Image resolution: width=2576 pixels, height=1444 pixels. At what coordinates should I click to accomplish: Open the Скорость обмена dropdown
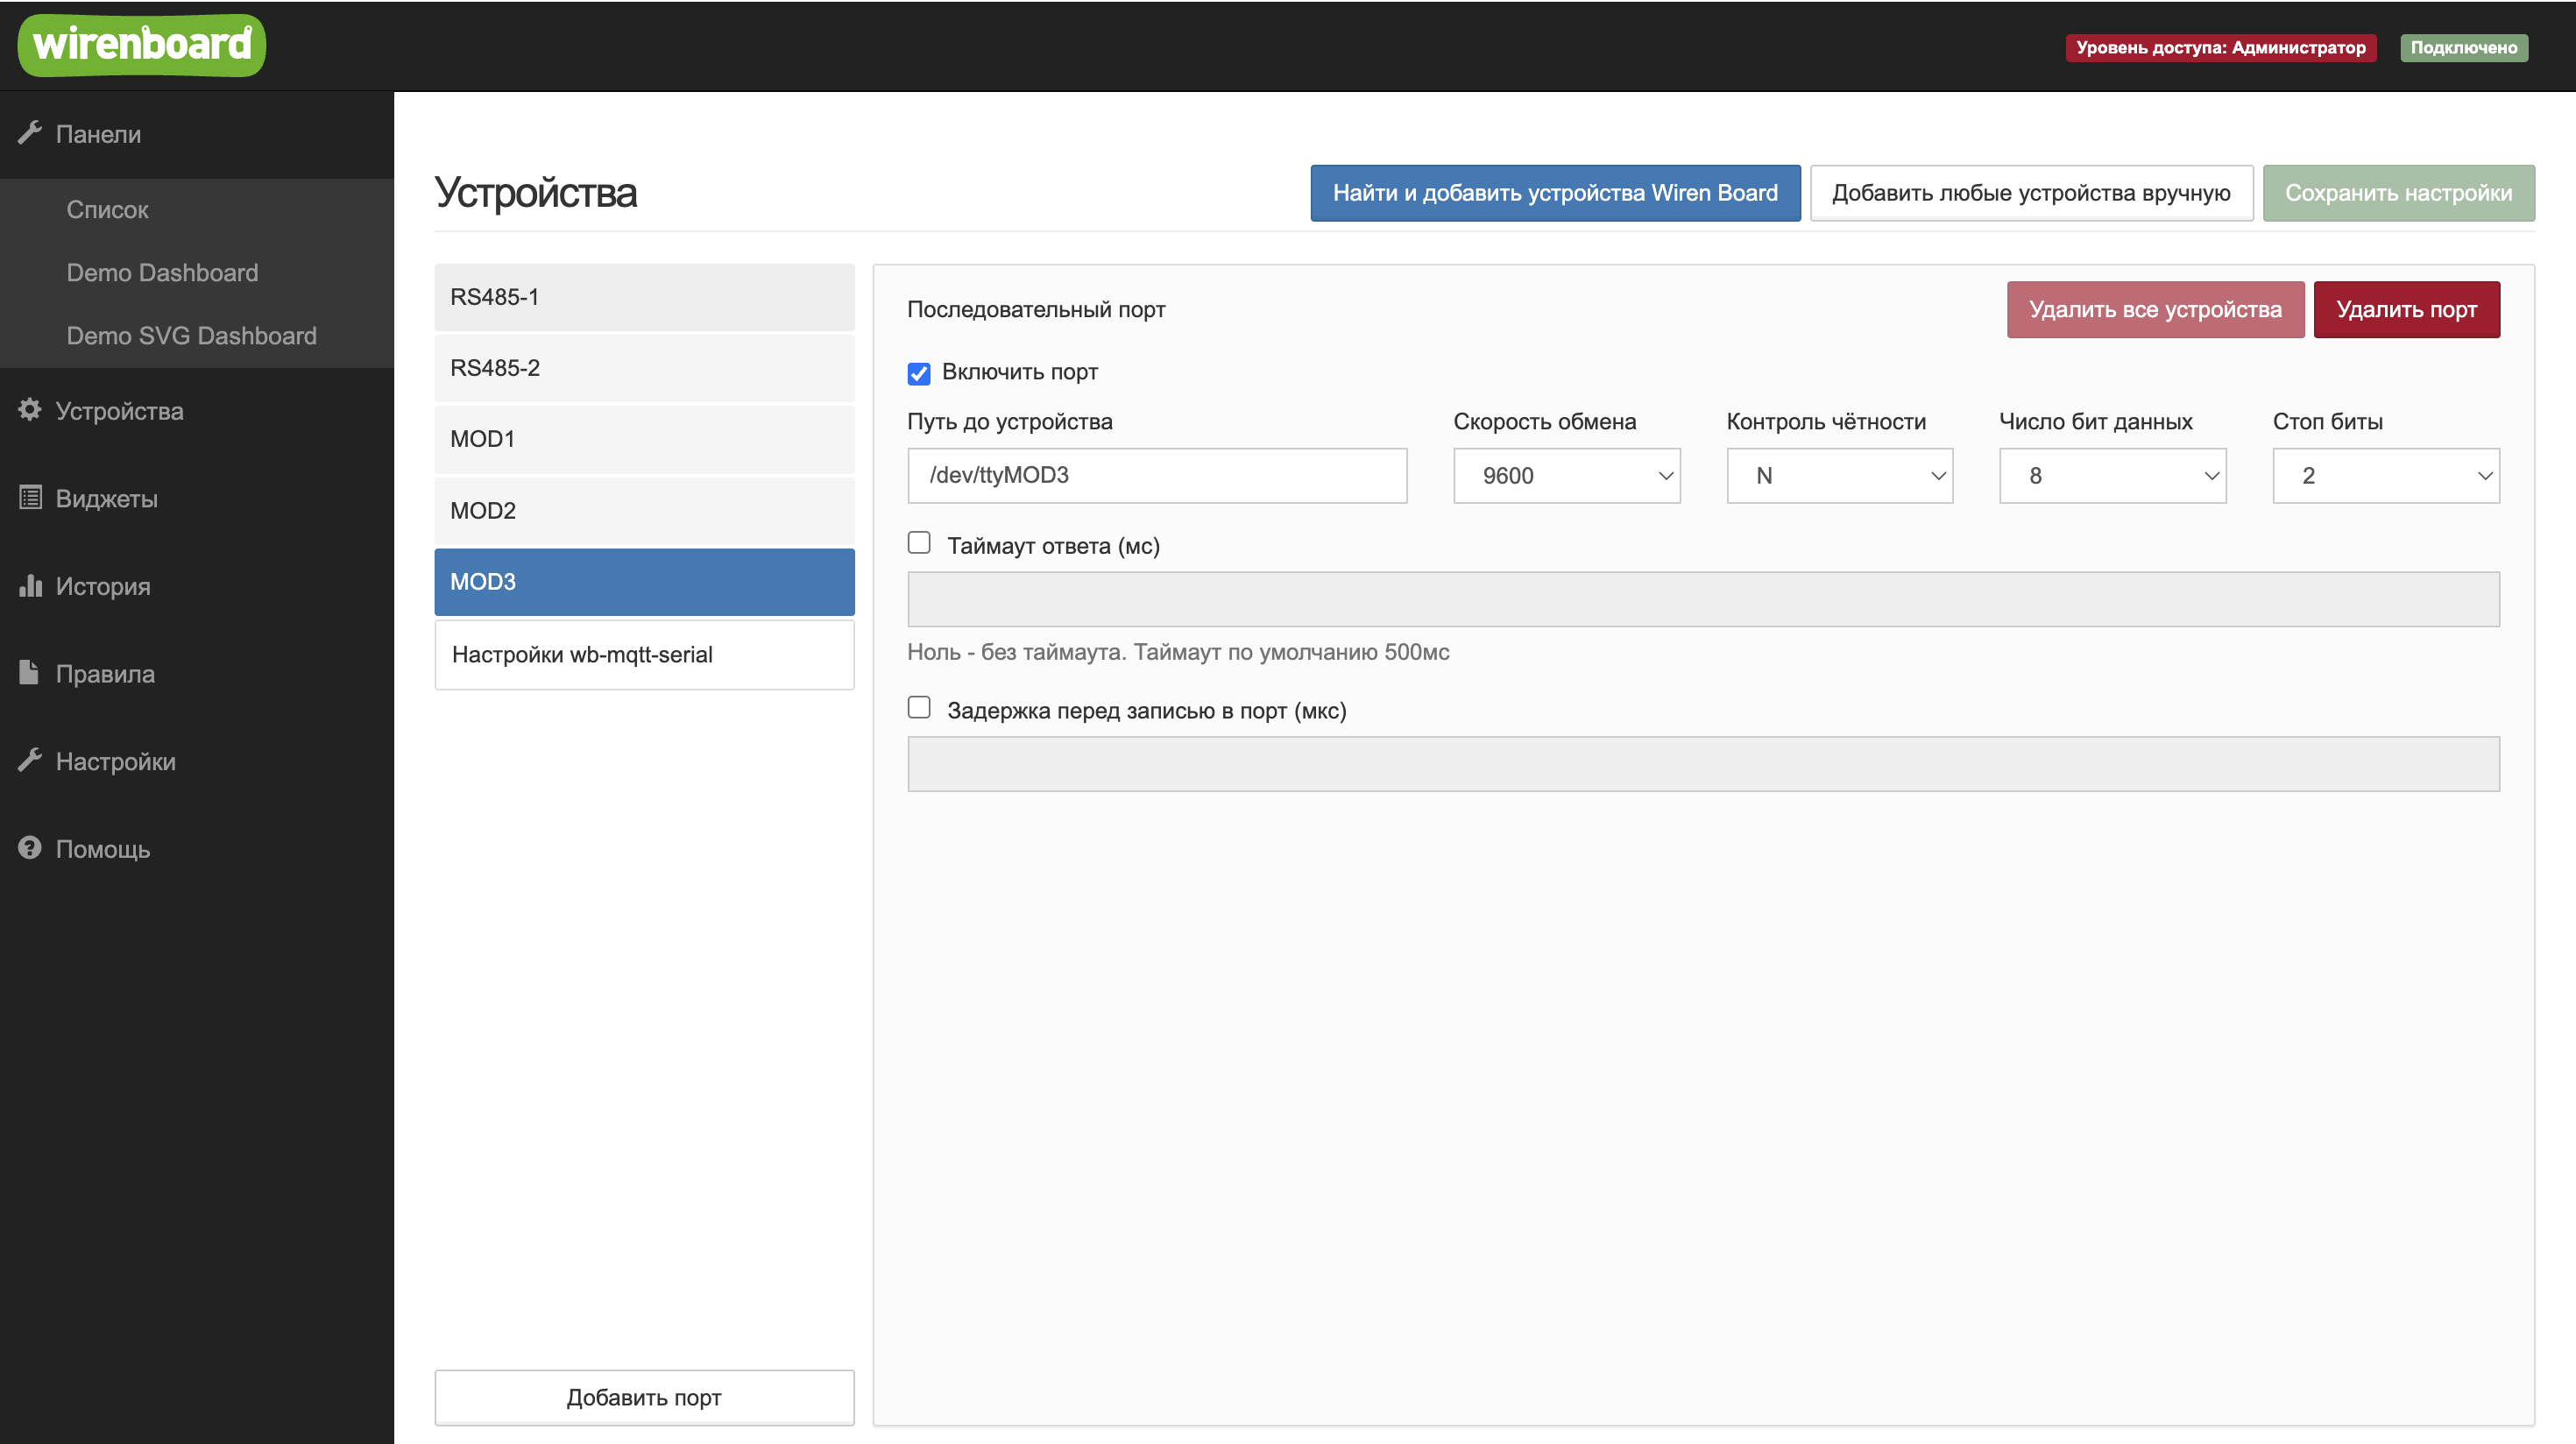pyautogui.click(x=1566, y=476)
